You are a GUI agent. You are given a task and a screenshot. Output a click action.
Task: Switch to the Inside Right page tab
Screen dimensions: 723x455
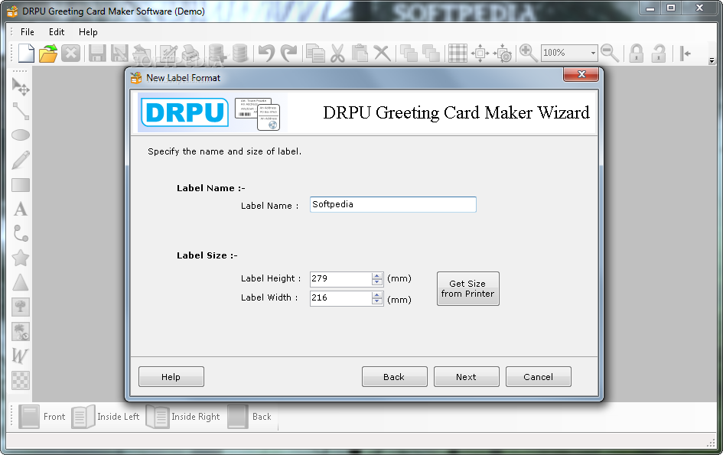pyautogui.click(x=183, y=417)
